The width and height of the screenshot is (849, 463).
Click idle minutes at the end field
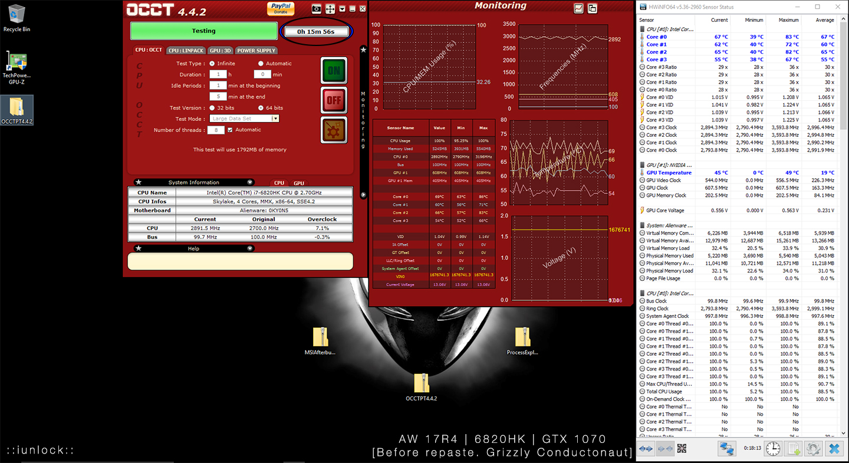218,96
